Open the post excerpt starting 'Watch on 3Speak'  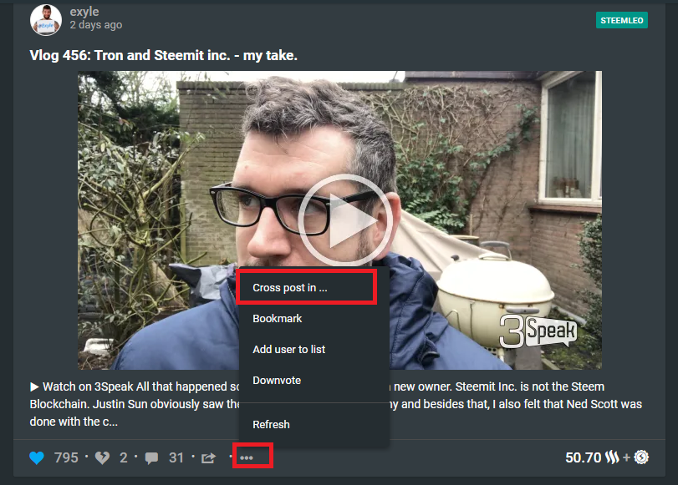(335, 404)
